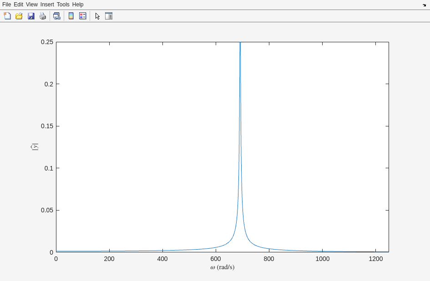
Task: Click the Link Plot toolbar icon
Action: [x=57, y=16]
